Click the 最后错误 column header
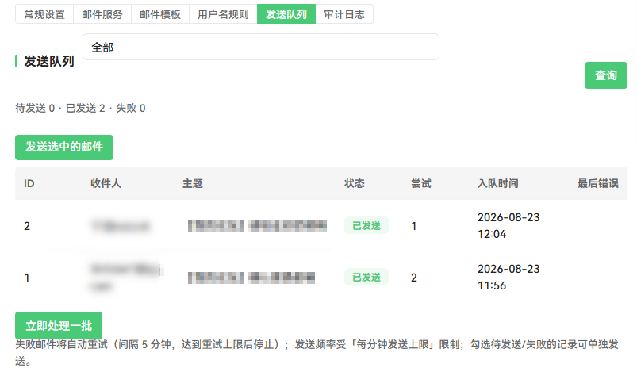The height and width of the screenshot is (387, 637). point(598,183)
